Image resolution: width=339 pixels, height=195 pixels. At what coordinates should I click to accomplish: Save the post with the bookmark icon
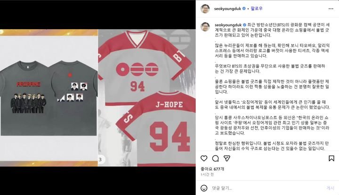click(331, 158)
